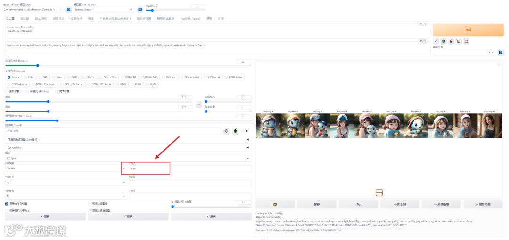Open the LoRA plugin tab
The height and width of the screenshot is (240, 509).
[x=115, y=18]
